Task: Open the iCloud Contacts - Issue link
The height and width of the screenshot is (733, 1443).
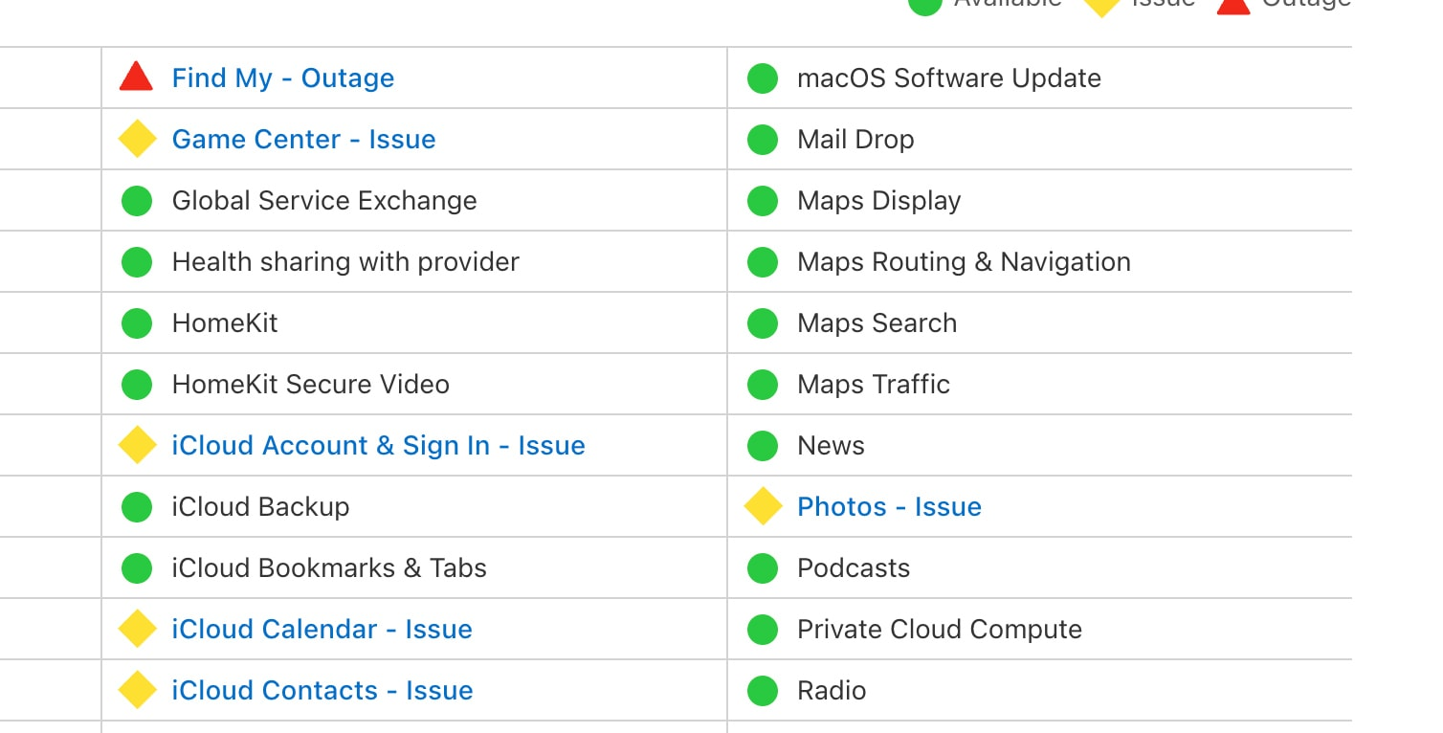Action: 322,691
